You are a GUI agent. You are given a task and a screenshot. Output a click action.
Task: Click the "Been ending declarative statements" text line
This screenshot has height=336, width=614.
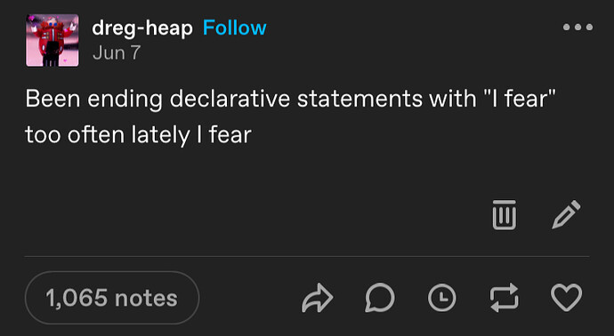point(291,100)
